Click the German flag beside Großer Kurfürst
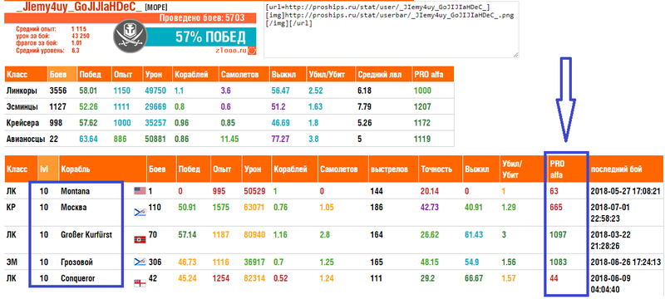Image resolution: width=665 pixels, height=299 pixels. [x=140, y=239]
